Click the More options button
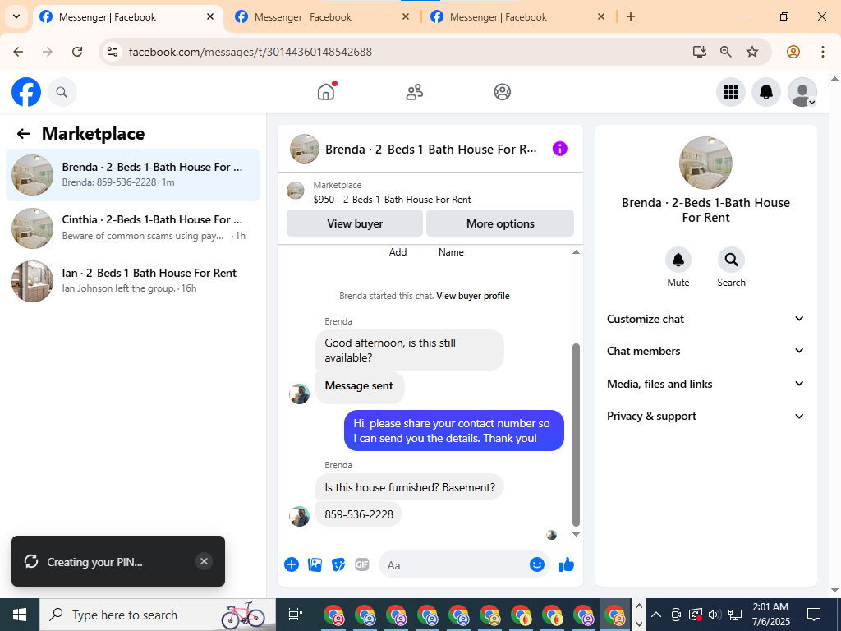 [x=500, y=223]
